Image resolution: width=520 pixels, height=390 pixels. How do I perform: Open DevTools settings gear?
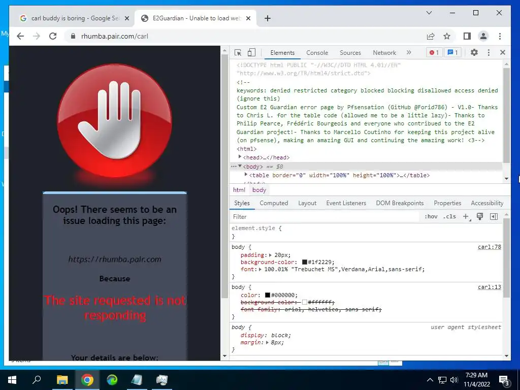click(x=474, y=52)
